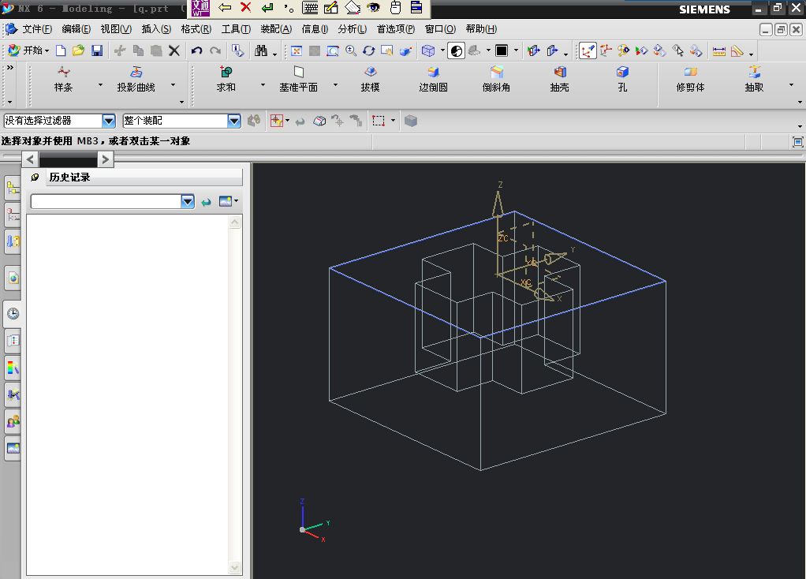Click the right tab scroll arrow
Screen dimensions: 806x579
point(106,159)
